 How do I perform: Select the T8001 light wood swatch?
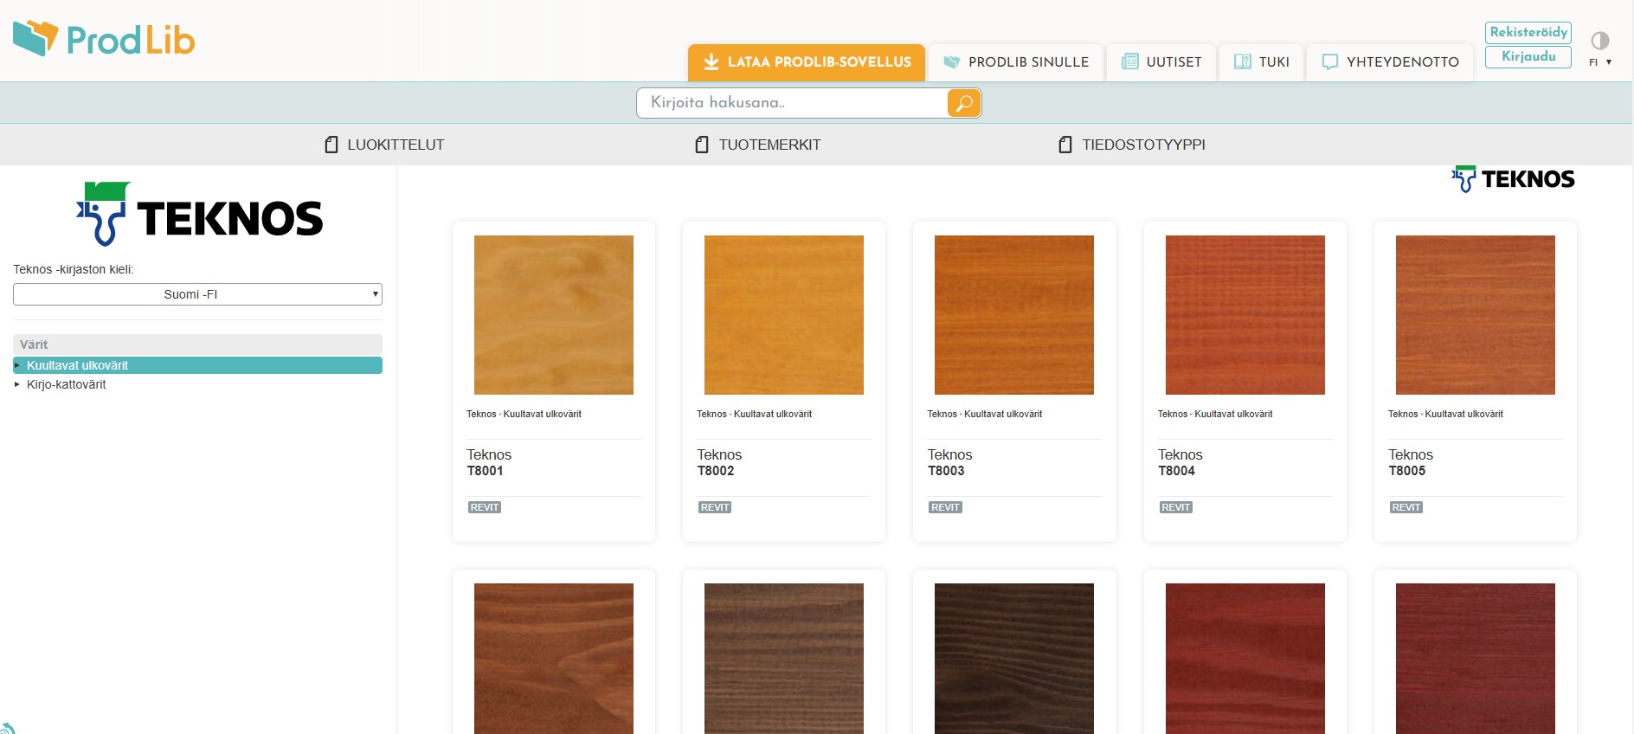(x=554, y=315)
